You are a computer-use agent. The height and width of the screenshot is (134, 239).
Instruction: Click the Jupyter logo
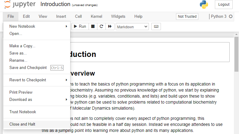20,5
